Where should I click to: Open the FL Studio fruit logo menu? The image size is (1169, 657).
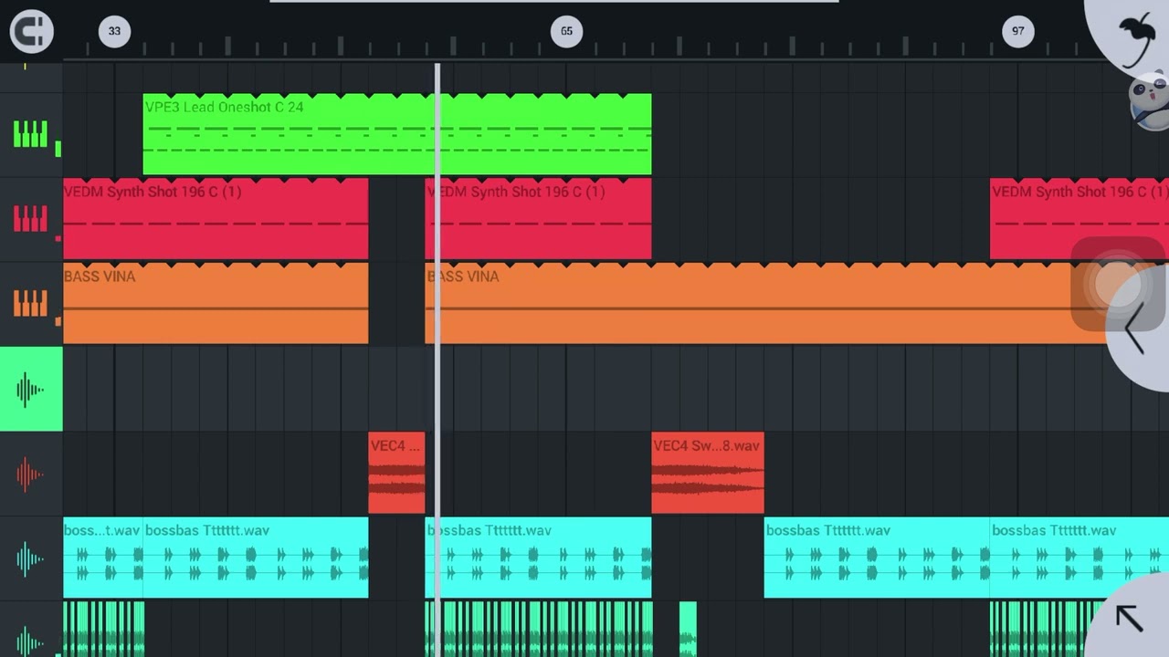[1136, 39]
